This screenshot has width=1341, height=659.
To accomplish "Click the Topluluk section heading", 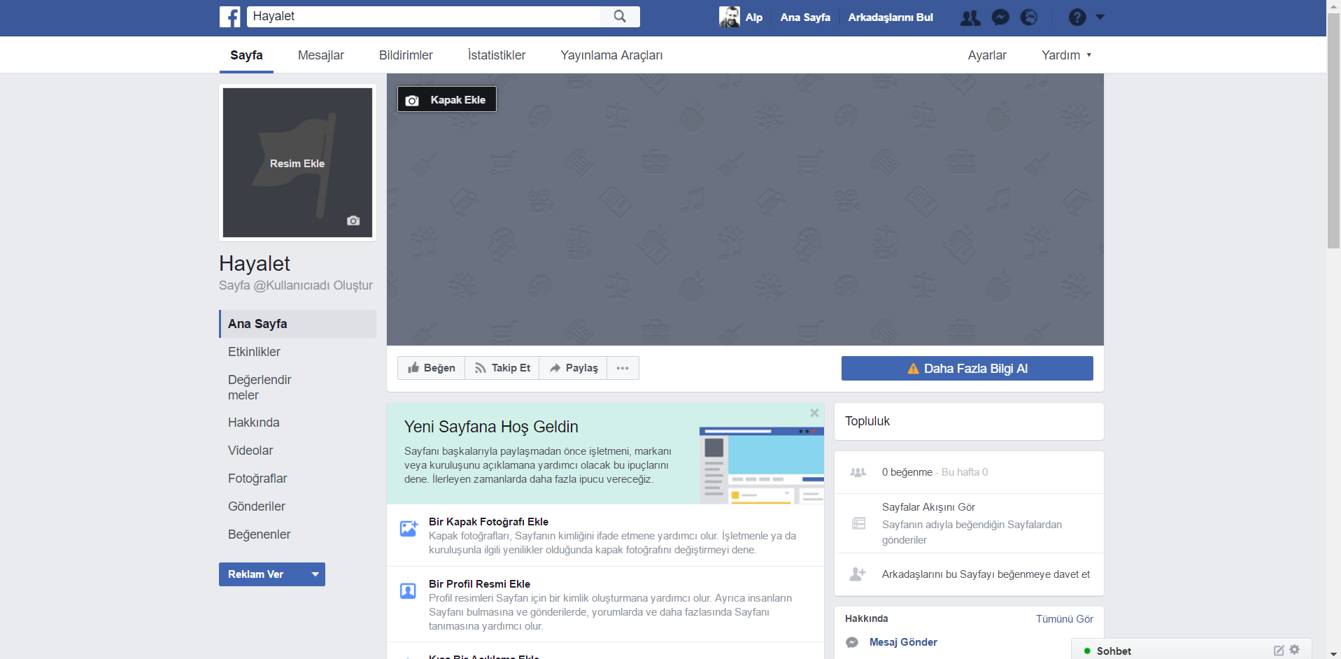I will click(867, 421).
